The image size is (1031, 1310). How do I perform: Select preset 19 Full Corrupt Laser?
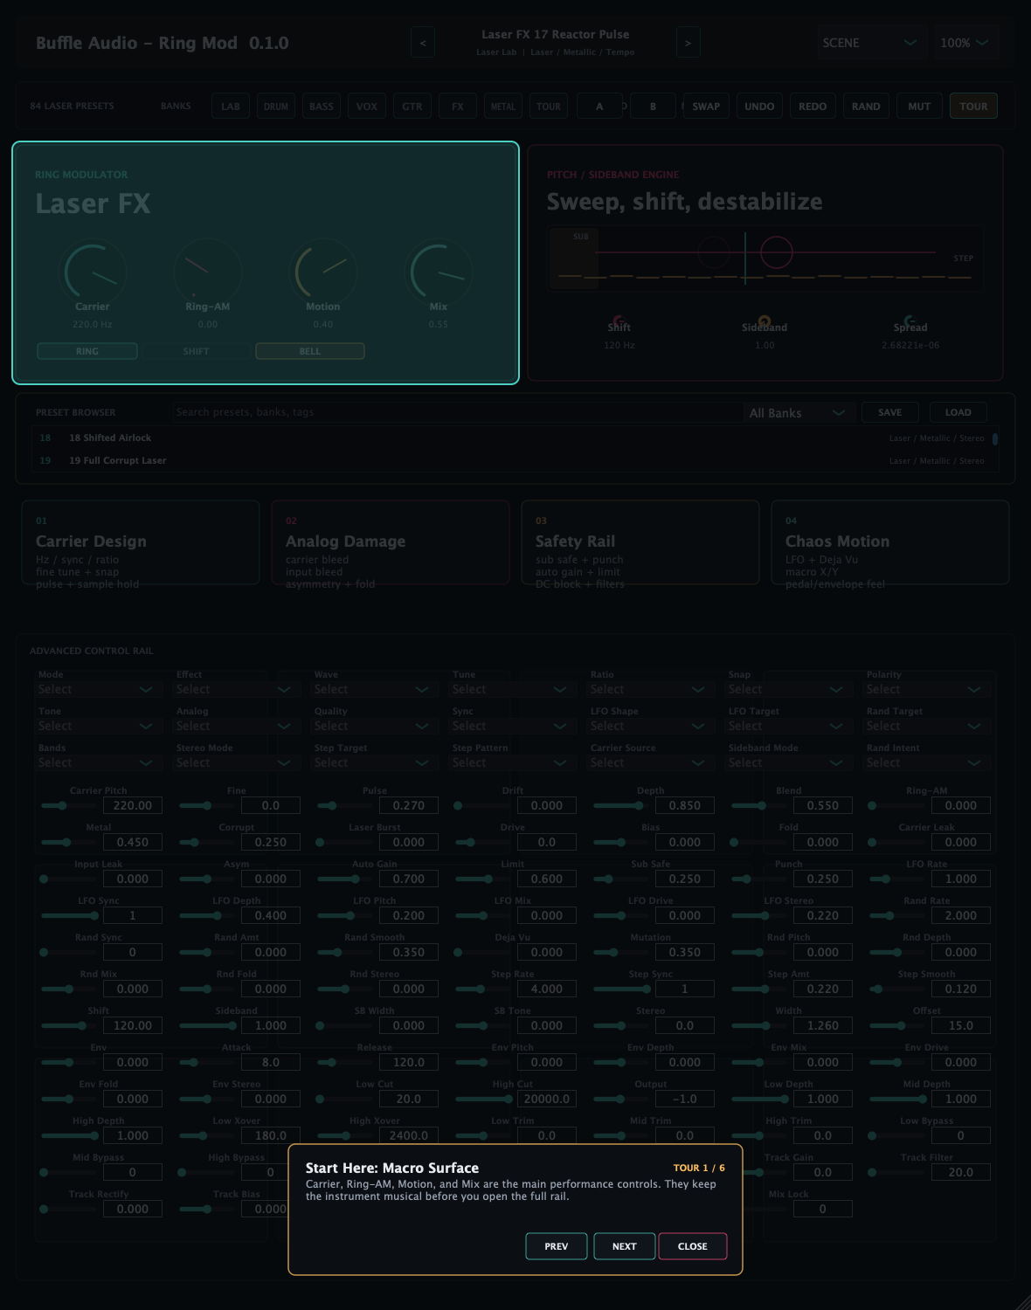coord(511,460)
